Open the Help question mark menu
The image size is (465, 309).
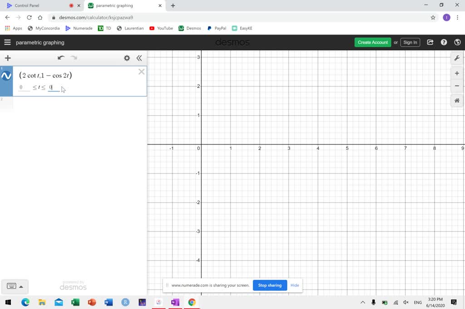point(444,42)
